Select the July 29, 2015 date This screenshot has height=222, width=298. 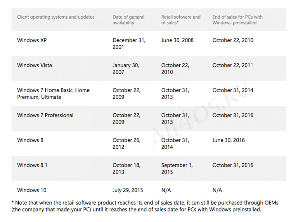(128, 190)
